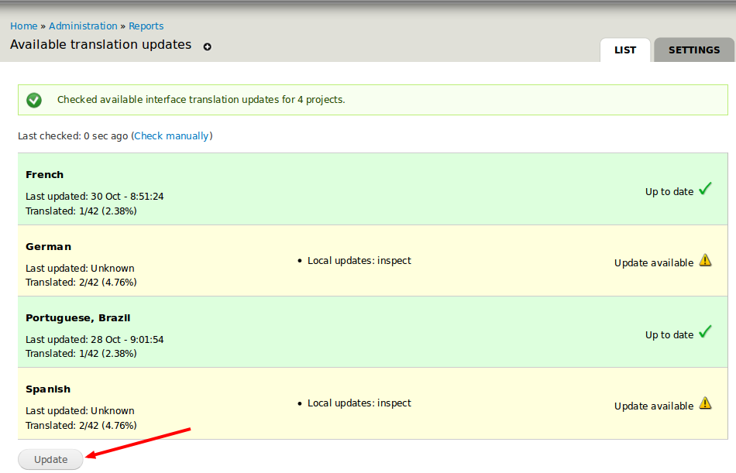Expand the German language row
736x473 pixels.
373,260
